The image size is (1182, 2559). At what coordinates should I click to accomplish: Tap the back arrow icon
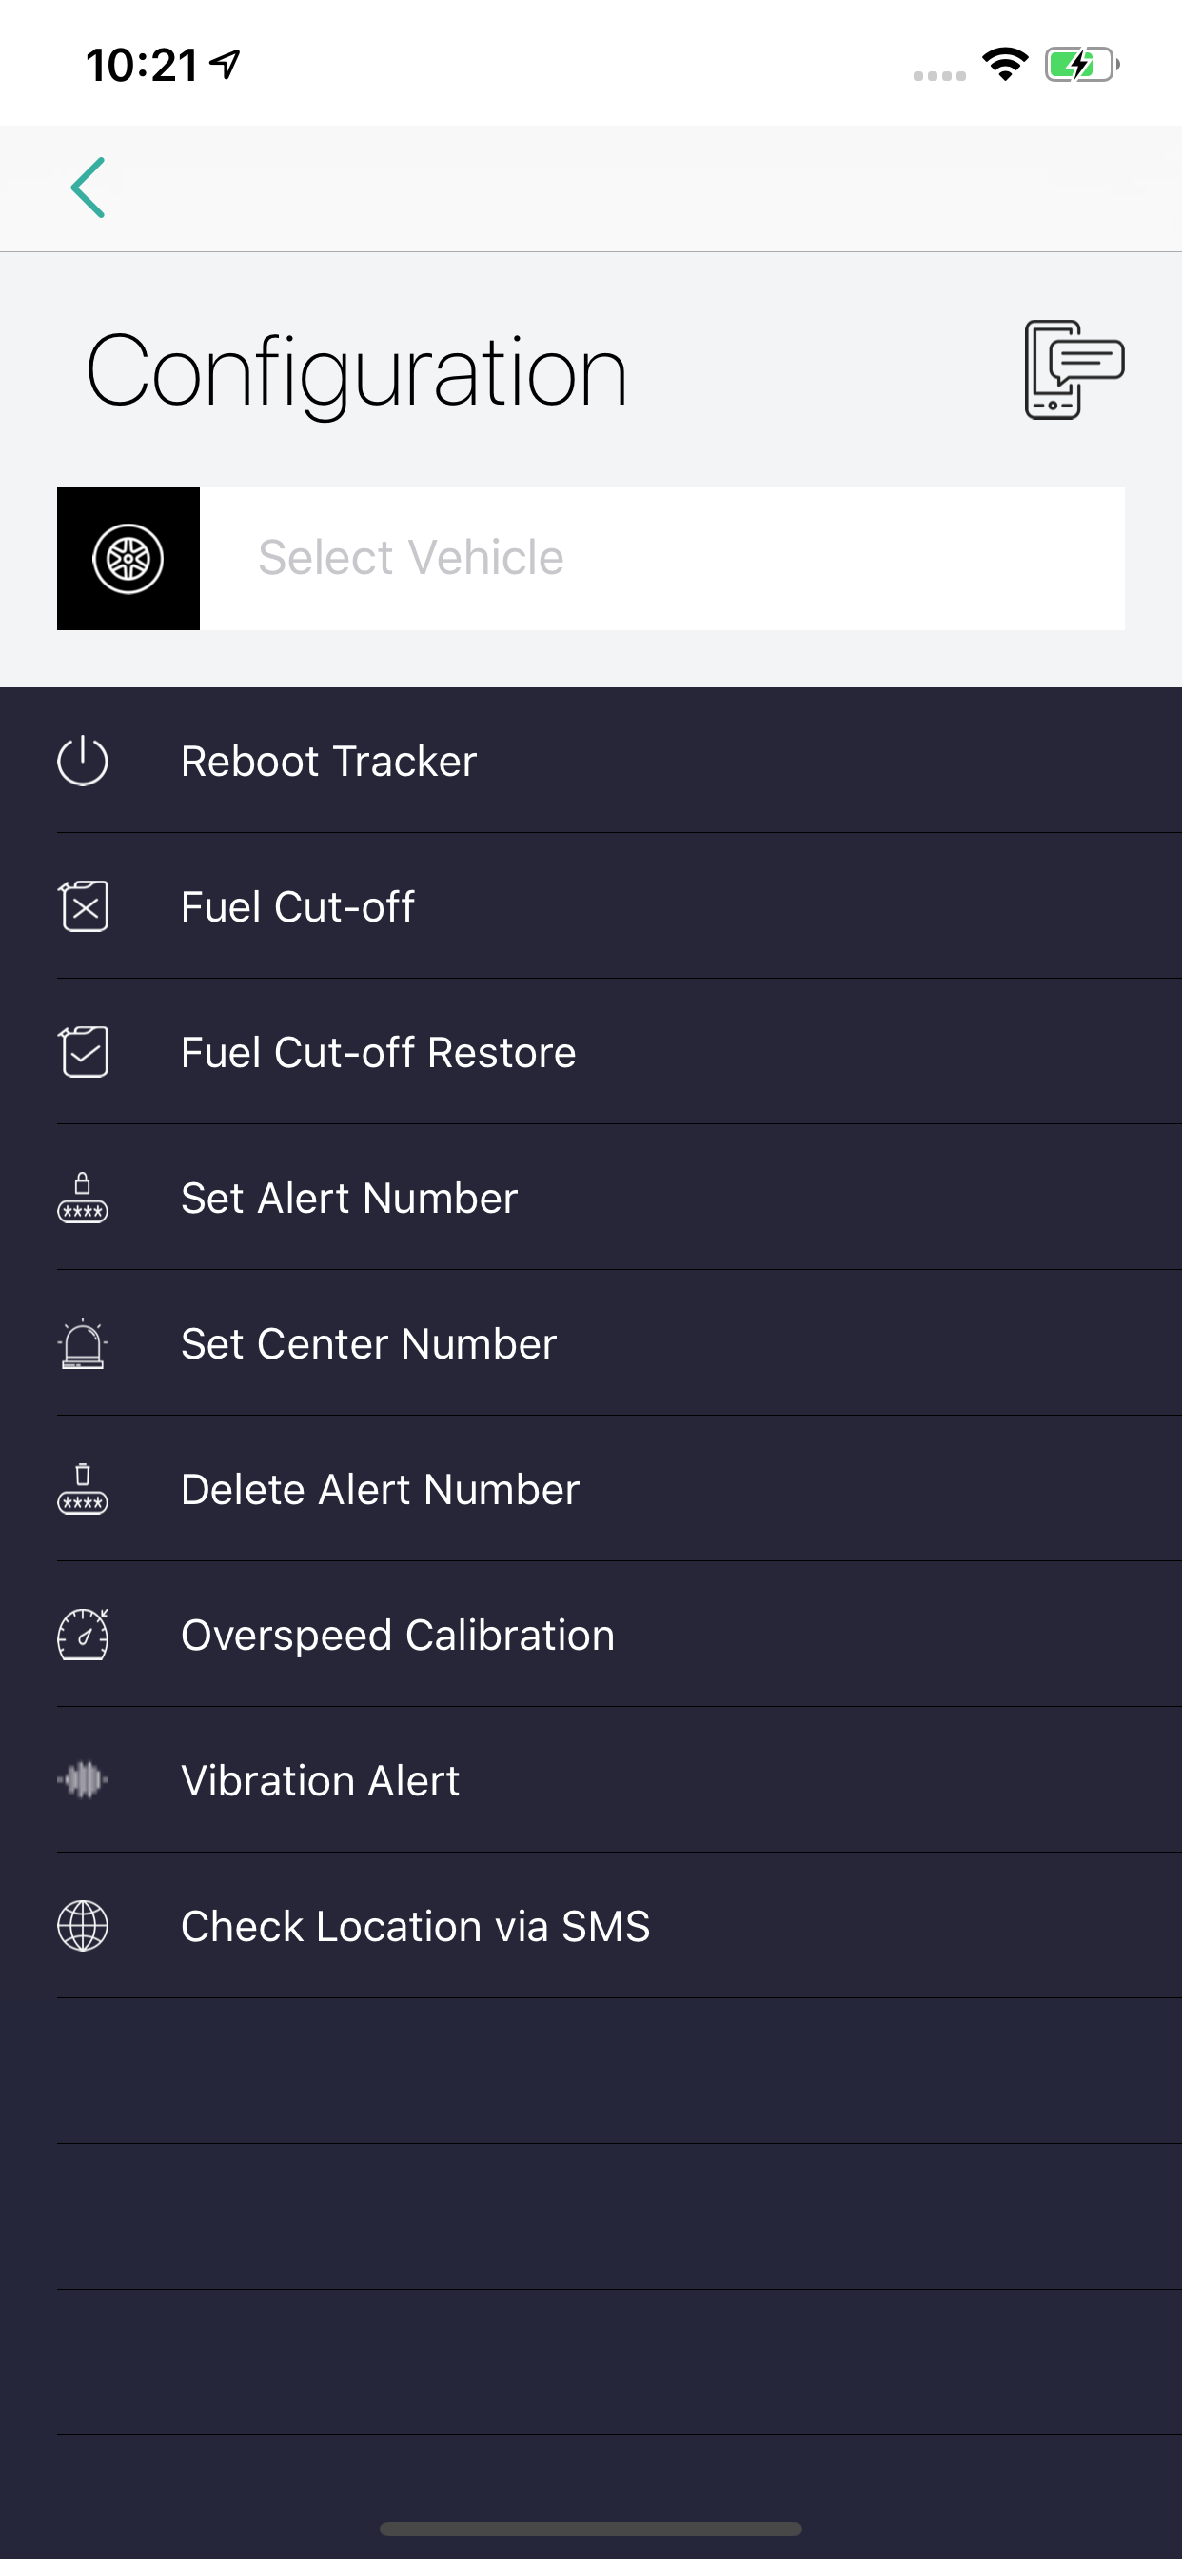coord(88,188)
